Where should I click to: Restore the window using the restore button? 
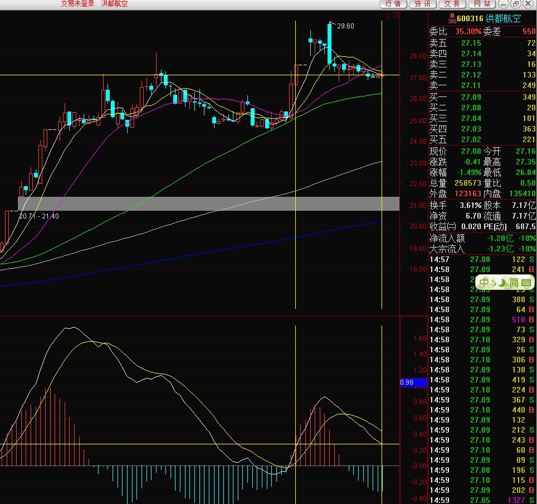[515, 4]
